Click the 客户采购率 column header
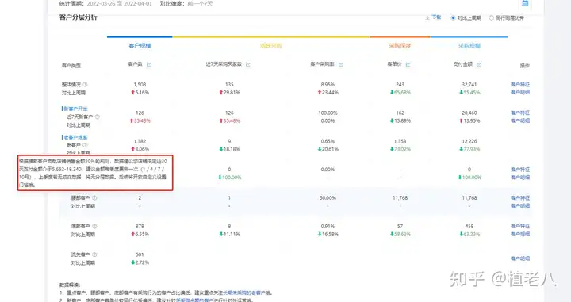This screenshot has width=571, height=302. click(x=322, y=64)
